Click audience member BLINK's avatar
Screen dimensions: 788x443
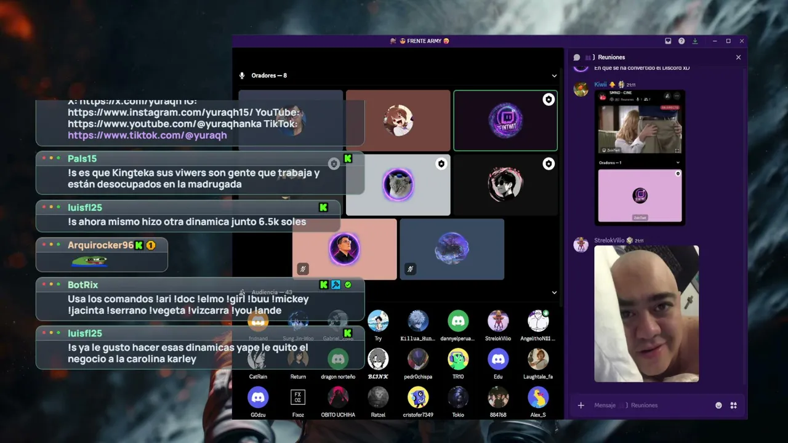(378, 359)
